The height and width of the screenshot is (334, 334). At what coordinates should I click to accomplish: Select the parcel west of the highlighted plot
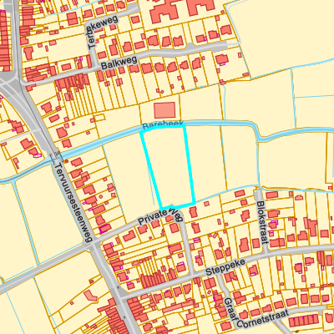(x=128, y=175)
